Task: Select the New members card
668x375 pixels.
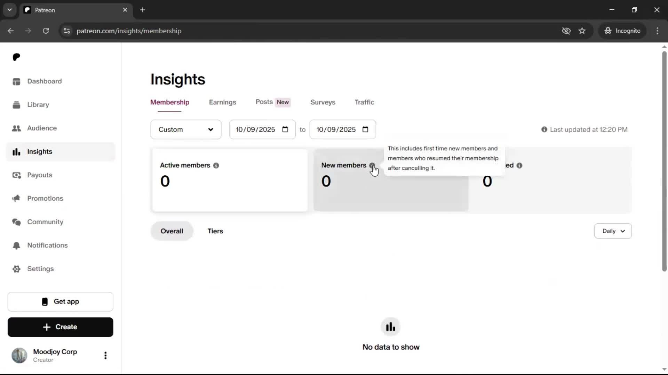Action: 391,180
